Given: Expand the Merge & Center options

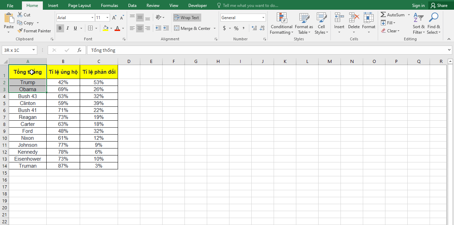Looking at the screenshot, I should pos(214,28).
